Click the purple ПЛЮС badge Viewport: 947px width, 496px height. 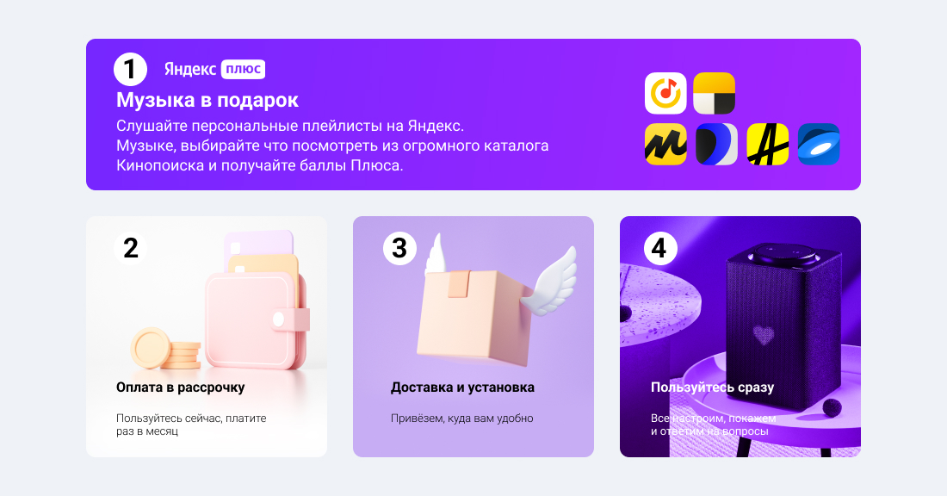point(244,69)
